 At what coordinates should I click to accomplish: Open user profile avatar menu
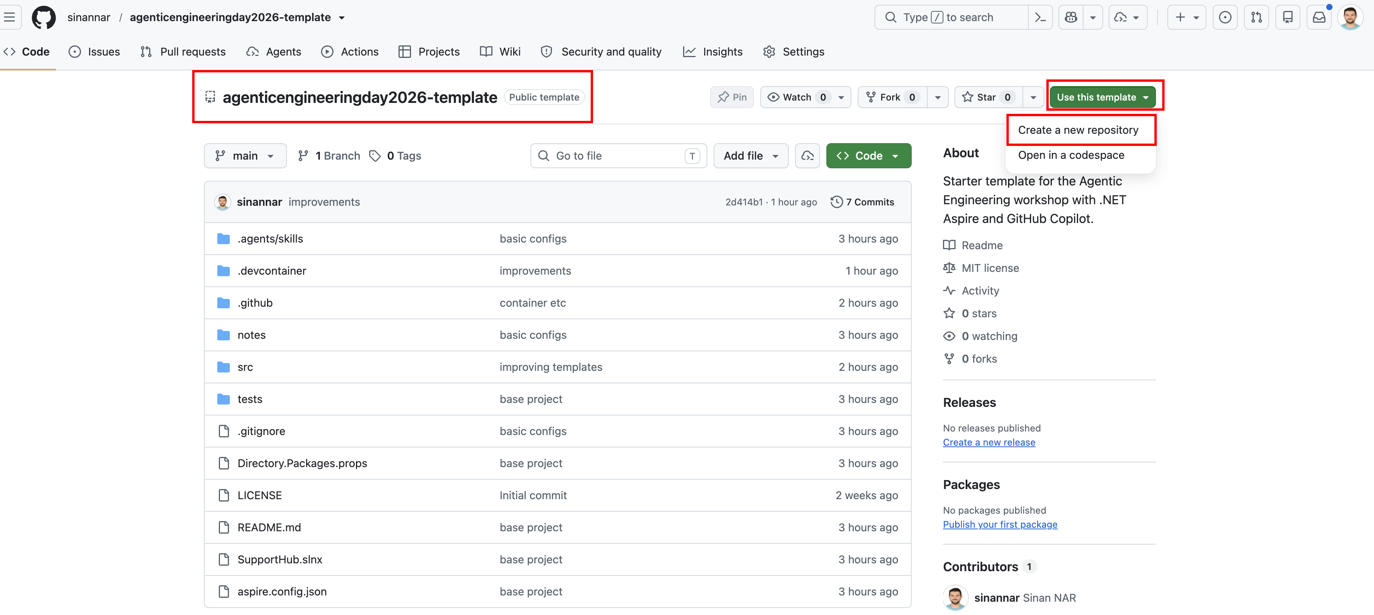[1351, 17]
